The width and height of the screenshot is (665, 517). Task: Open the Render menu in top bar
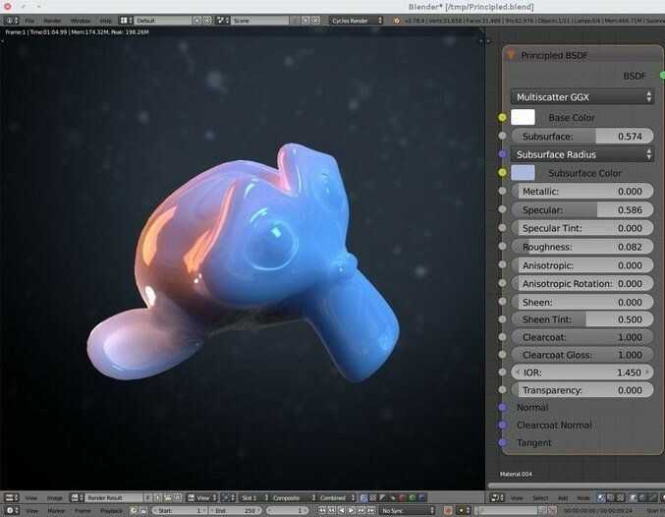[x=52, y=20]
